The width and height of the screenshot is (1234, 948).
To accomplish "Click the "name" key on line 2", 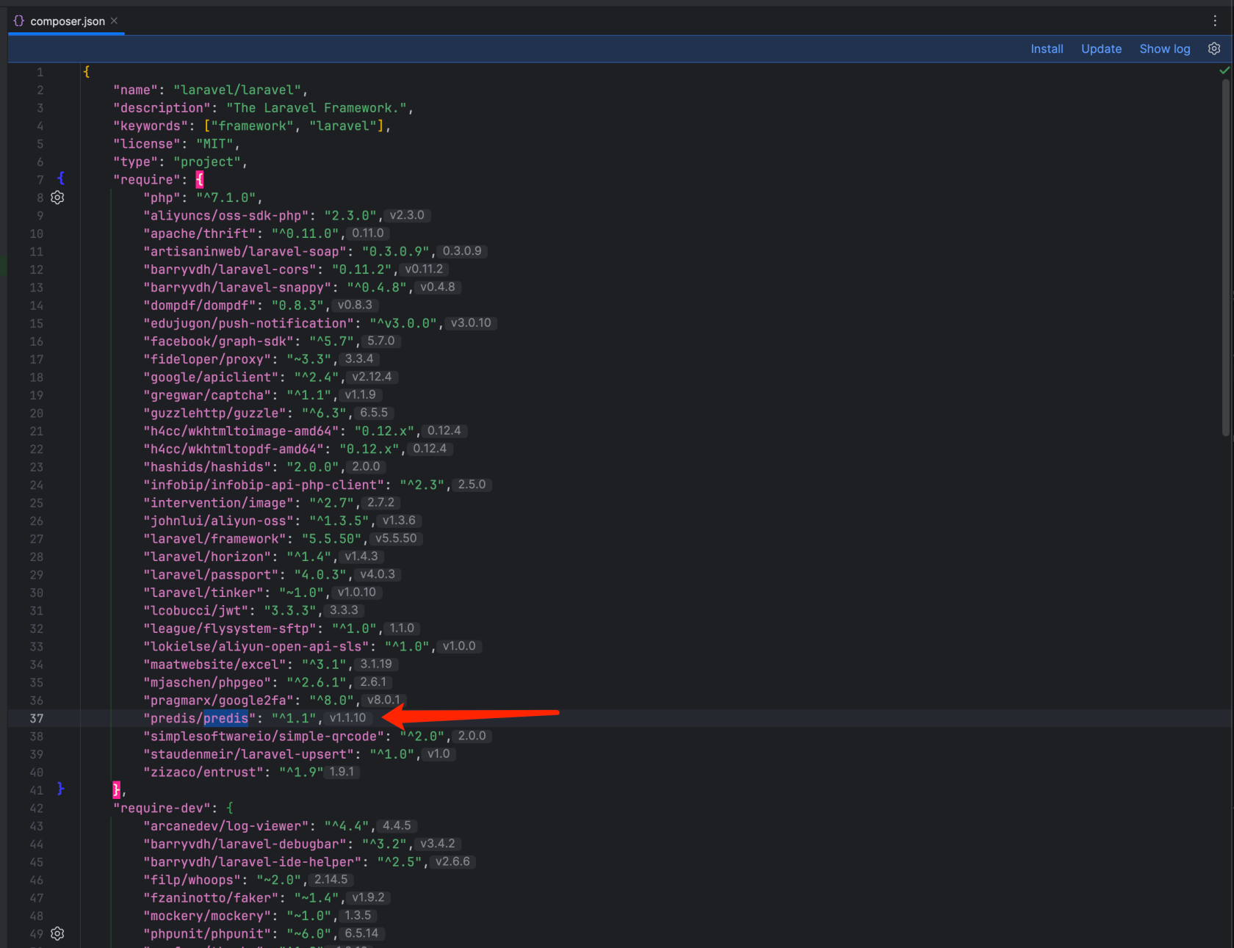I will 136,90.
